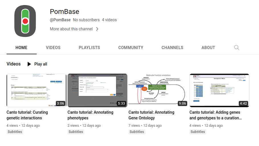The image size is (259, 146).
Task: Click the 4 videos count text
Action: tap(109, 20)
